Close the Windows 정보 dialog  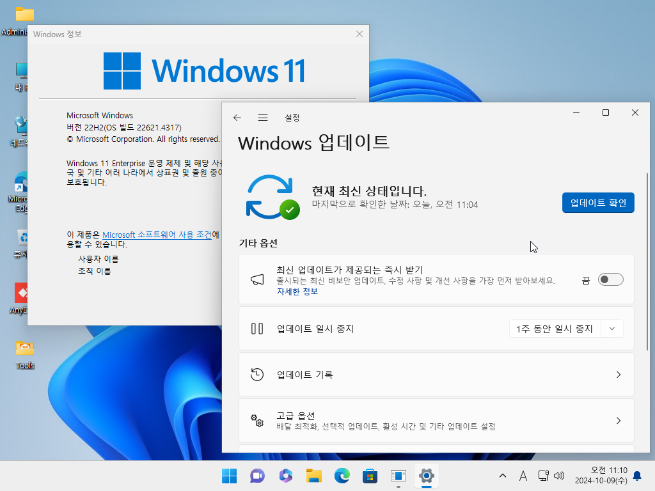coord(359,34)
